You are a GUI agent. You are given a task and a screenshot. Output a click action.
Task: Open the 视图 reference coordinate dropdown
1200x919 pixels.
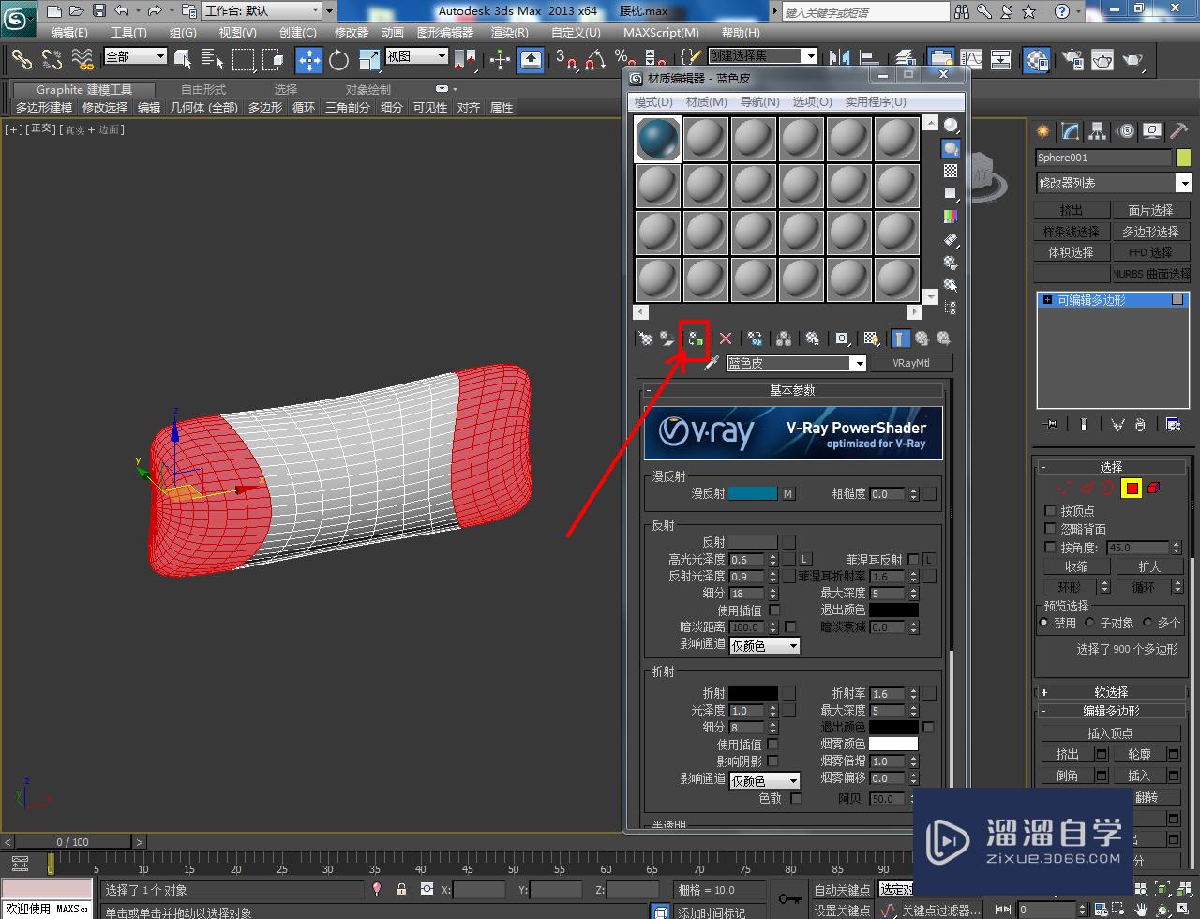pyautogui.click(x=417, y=56)
